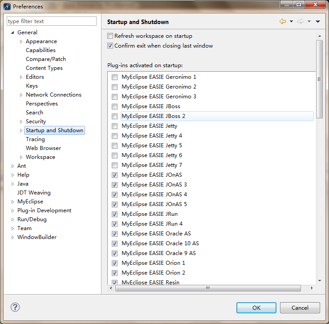The width and height of the screenshot is (329, 324).
Task: Select Search preference page
Action: coord(34,113)
